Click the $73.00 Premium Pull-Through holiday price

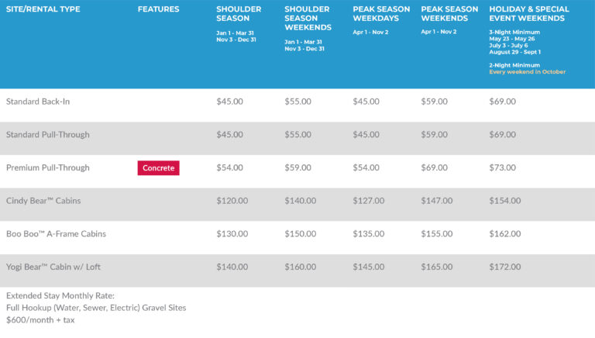[x=502, y=167]
